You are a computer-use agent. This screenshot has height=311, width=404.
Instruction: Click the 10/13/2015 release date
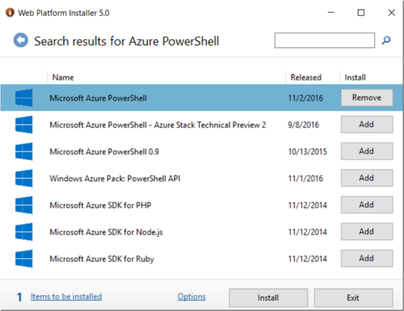pos(307,152)
